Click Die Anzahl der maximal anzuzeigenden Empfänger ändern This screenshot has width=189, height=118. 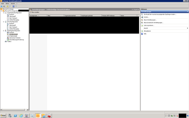pyautogui.click(x=160, y=14)
